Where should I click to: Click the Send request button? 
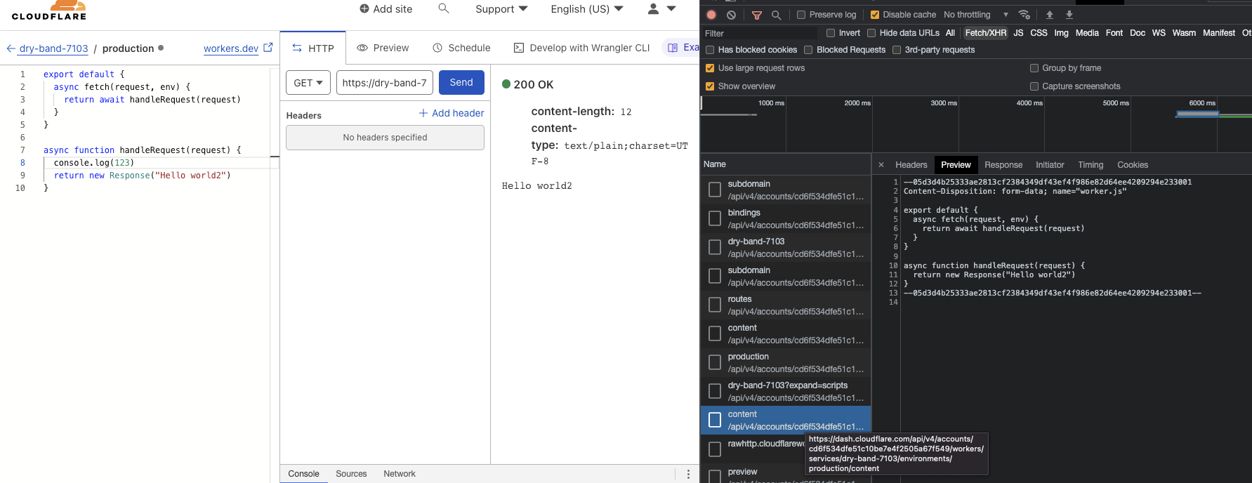point(461,82)
